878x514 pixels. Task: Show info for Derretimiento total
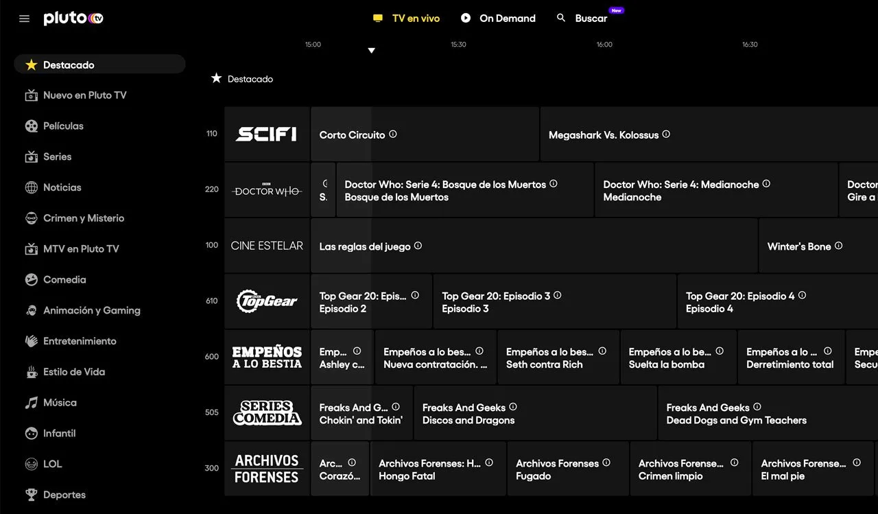point(828,351)
